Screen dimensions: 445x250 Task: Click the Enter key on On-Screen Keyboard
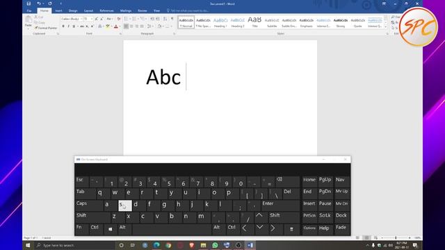280,206
